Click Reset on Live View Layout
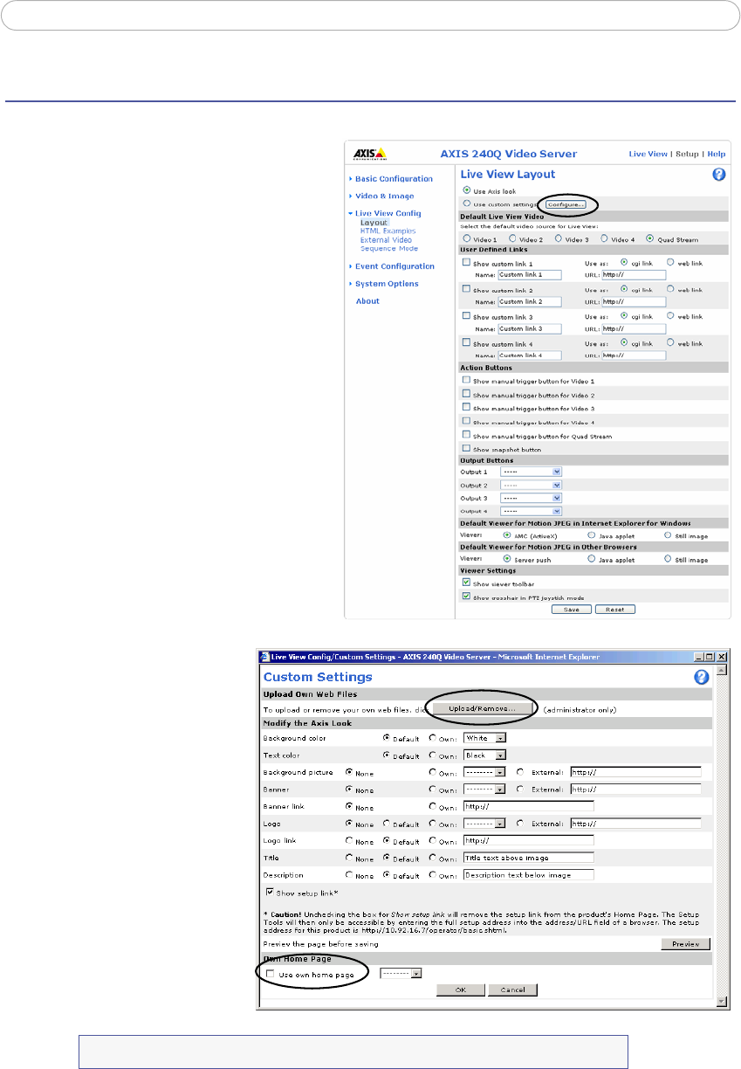The height and width of the screenshot is (1069, 741). [615, 610]
